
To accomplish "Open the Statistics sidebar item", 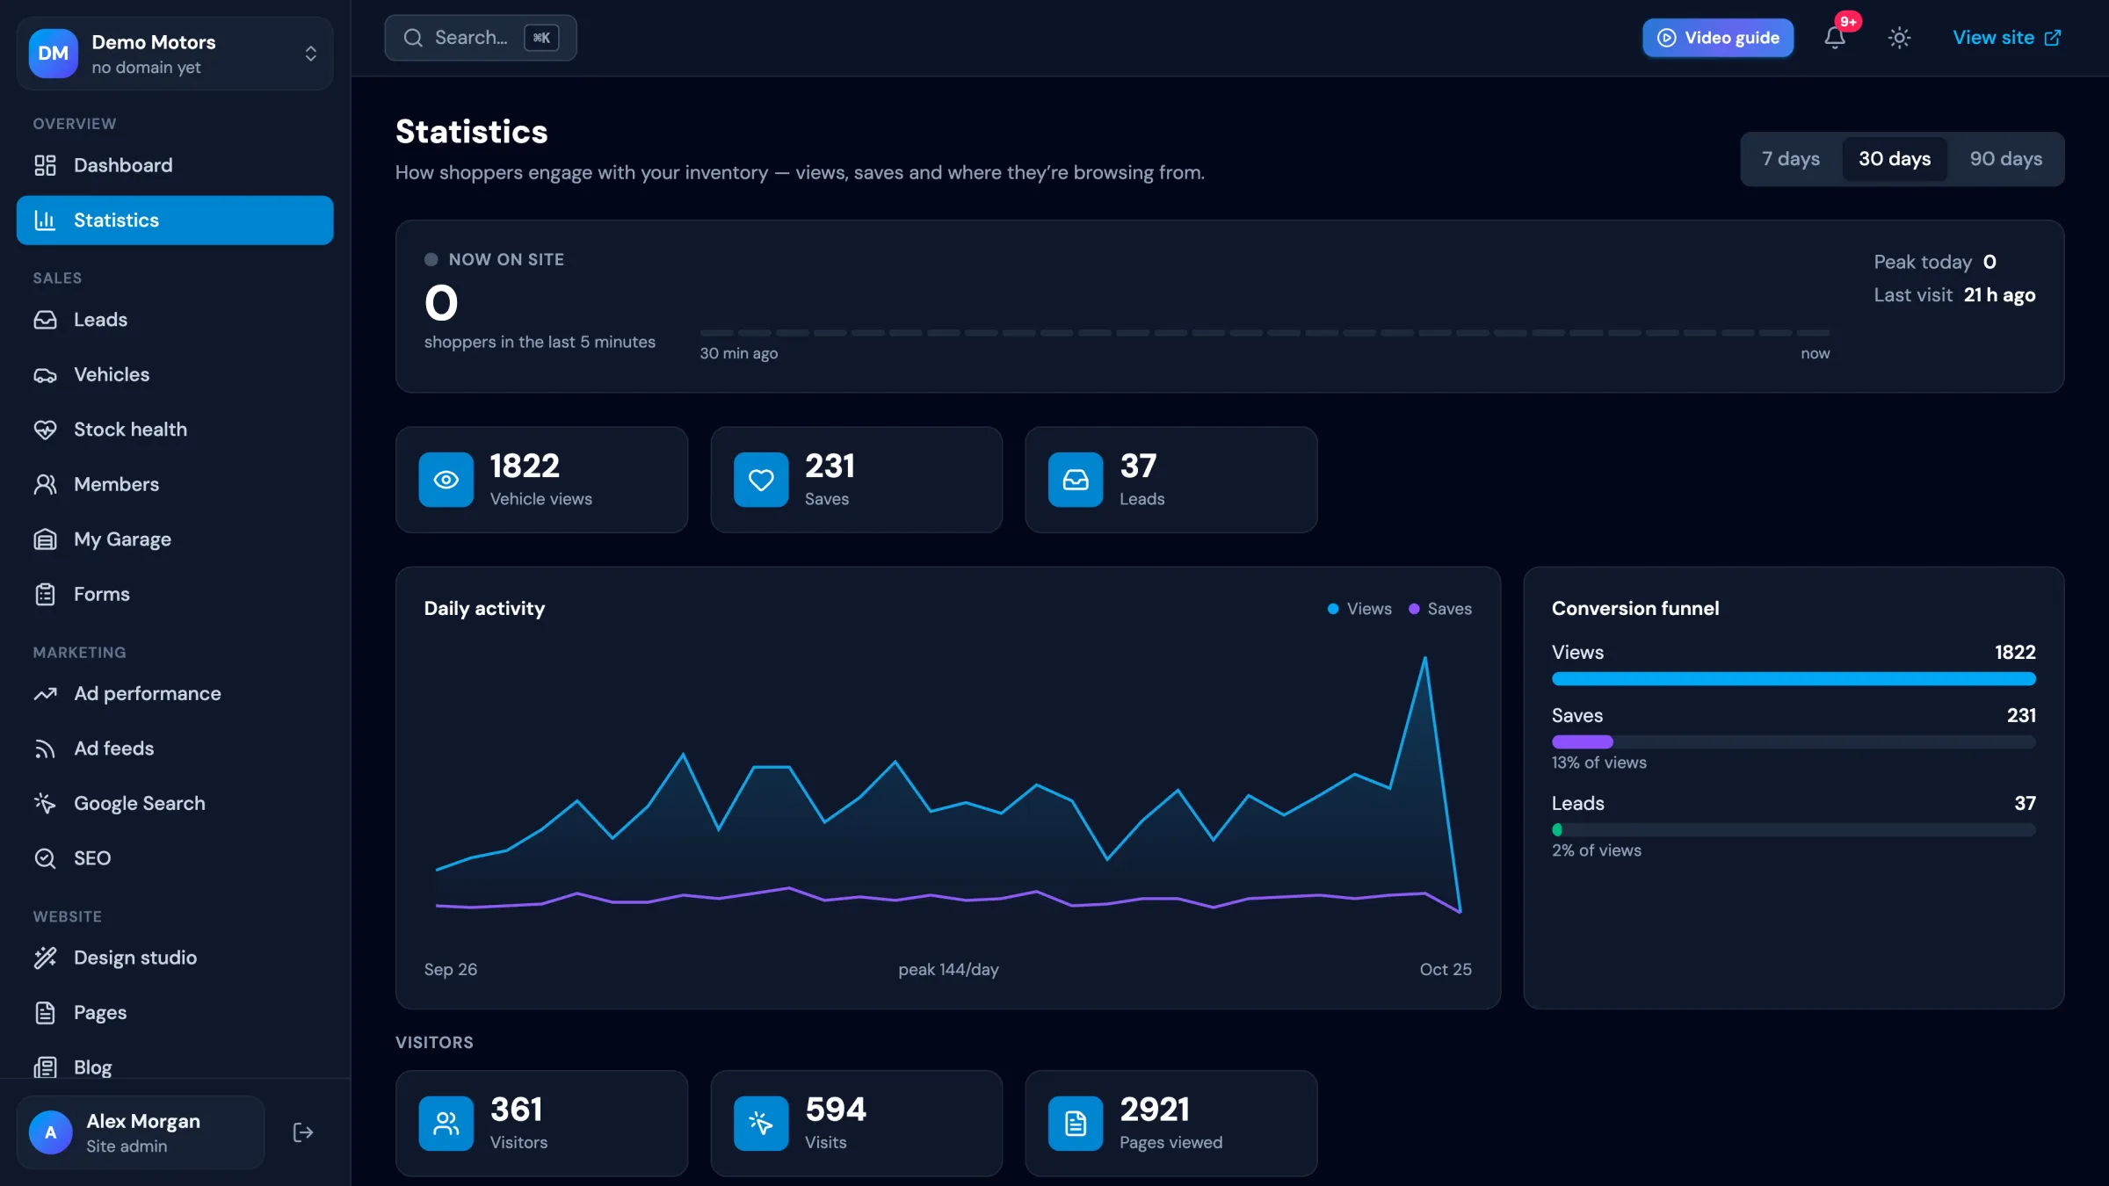I will [x=175, y=221].
